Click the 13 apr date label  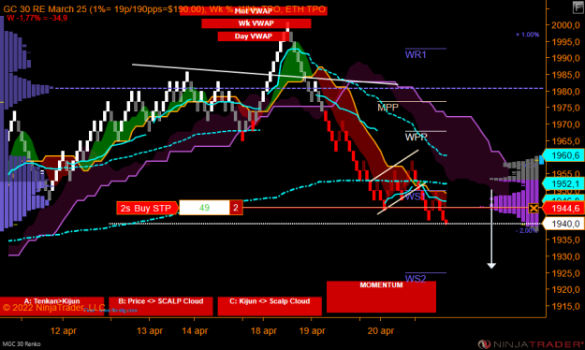coord(150,331)
